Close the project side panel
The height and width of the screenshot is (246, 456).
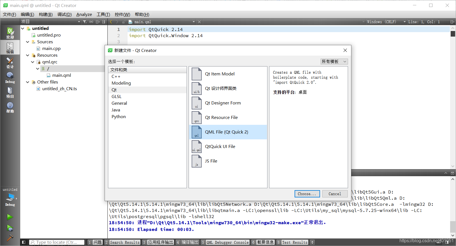104,22
